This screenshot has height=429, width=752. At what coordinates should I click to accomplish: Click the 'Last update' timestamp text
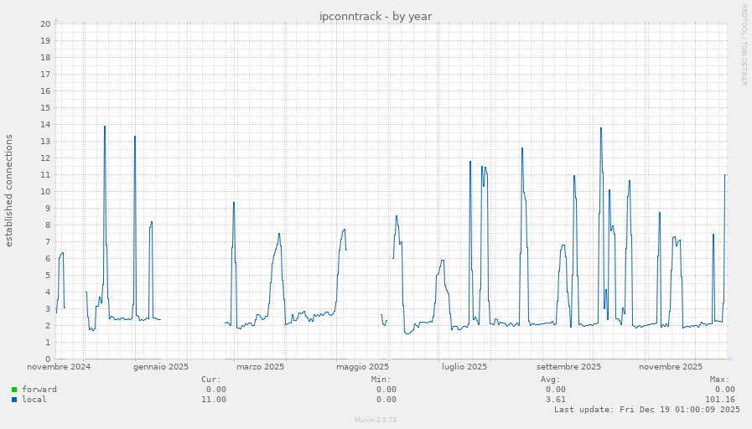(646, 410)
